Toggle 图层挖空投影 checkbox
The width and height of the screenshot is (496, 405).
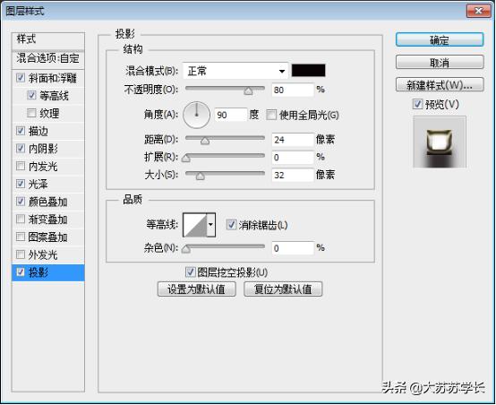click(x=190, y=271)
